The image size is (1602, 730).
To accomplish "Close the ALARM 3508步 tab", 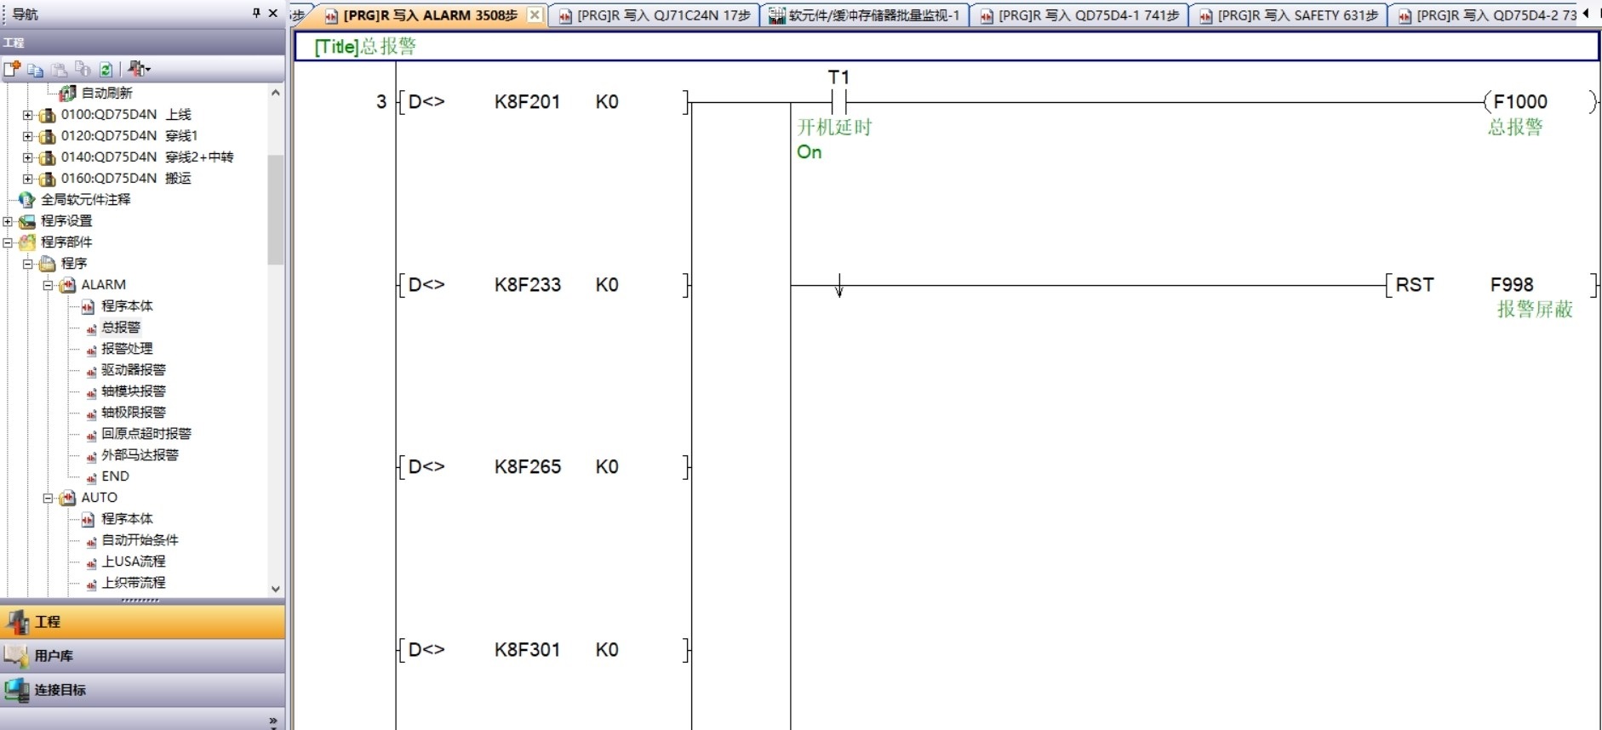I will pyautogui.click(x=535, y=14).
